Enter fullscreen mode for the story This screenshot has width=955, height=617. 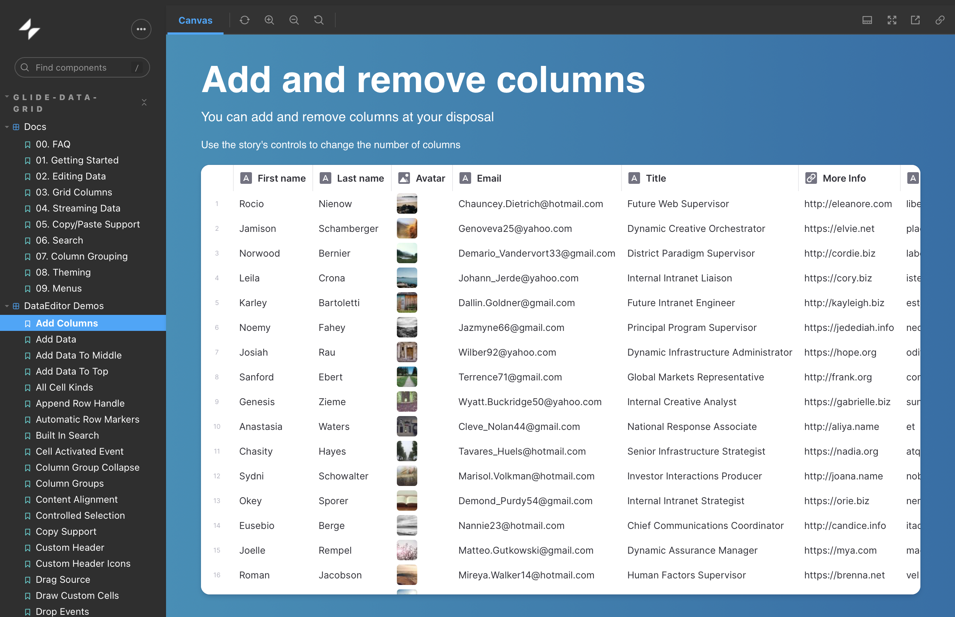click(892, 20)
